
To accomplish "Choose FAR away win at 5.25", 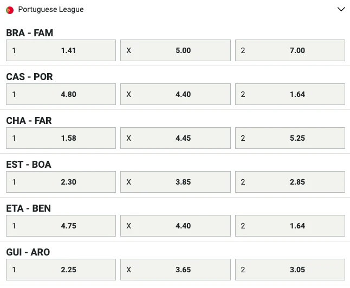I will pyautogui.click(x=290, y=138).
